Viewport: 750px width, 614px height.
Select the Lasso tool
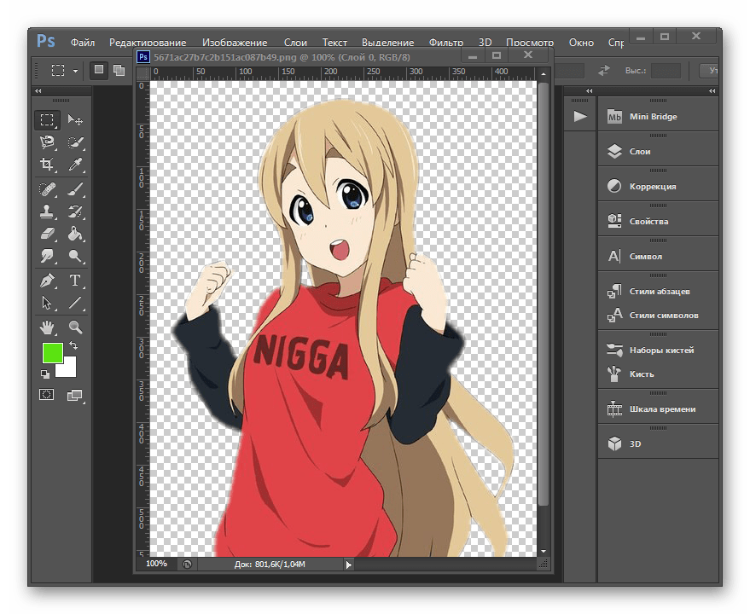47,142
